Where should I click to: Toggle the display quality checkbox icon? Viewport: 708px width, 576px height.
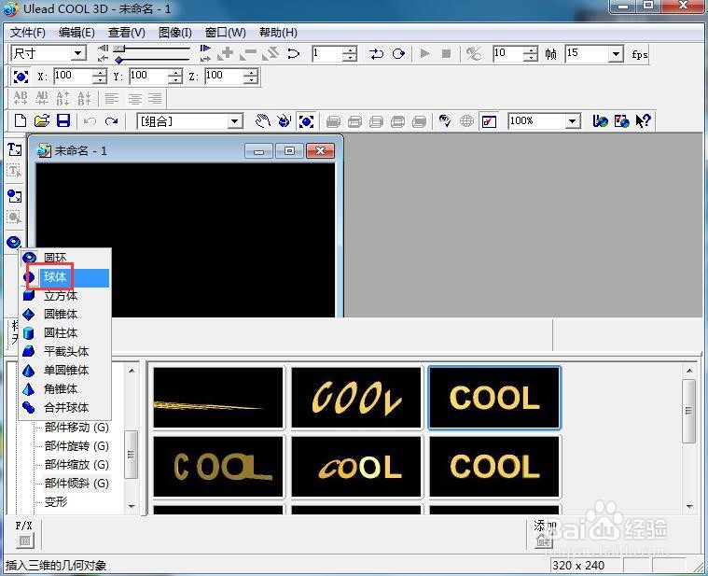[x=489, y=121]
